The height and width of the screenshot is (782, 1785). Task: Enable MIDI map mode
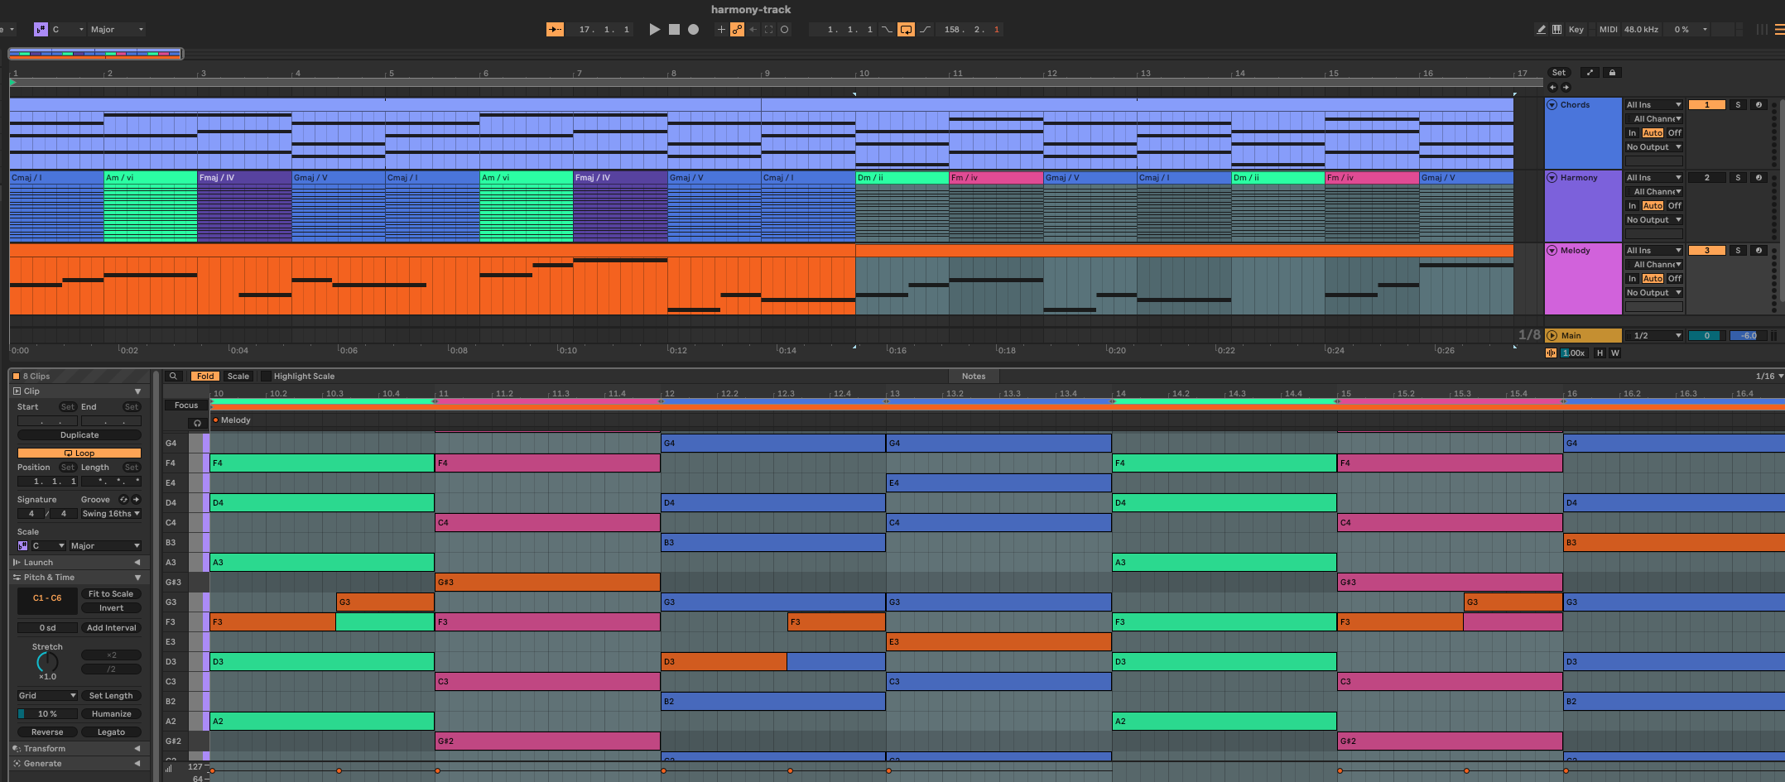point(1608,30)
